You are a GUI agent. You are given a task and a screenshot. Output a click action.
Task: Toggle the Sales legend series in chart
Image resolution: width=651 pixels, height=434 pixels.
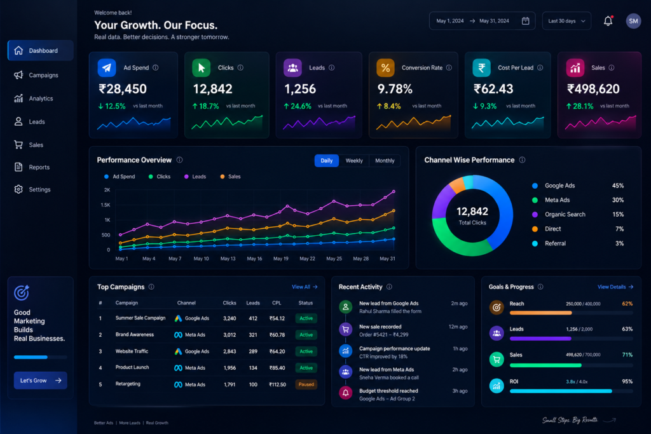coord(230,177)
